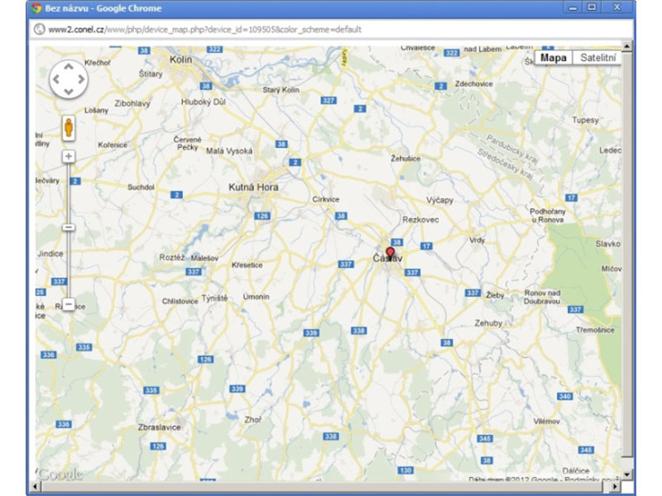Maximize the Chrome window
Viewport: 662px width, 496px height.
(592, 7)
